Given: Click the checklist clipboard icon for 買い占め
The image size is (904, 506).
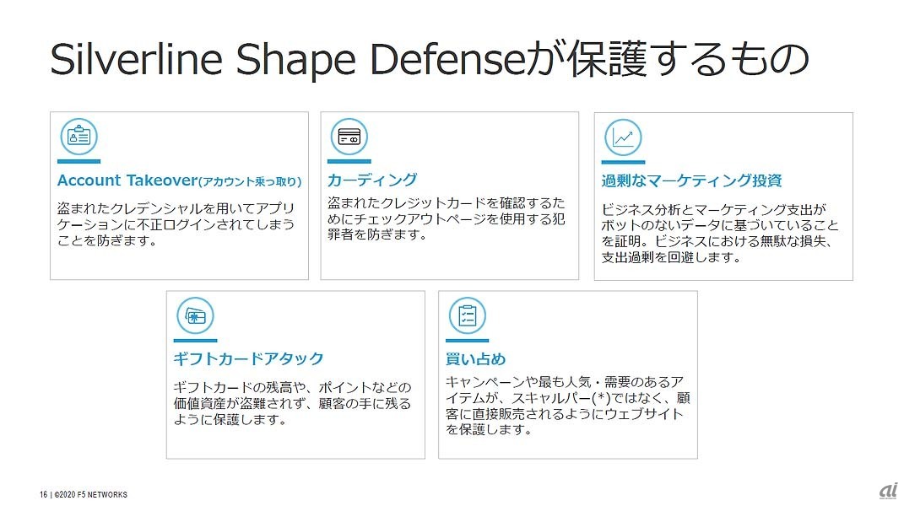Looking at the screenshot, I should (467, 315).
